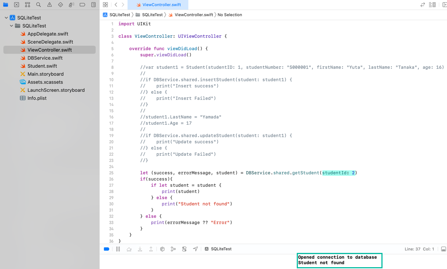This screenshot has height=269, width=447.
Task: Toggle the debug area panel visibility
Action: coord(443,249)
